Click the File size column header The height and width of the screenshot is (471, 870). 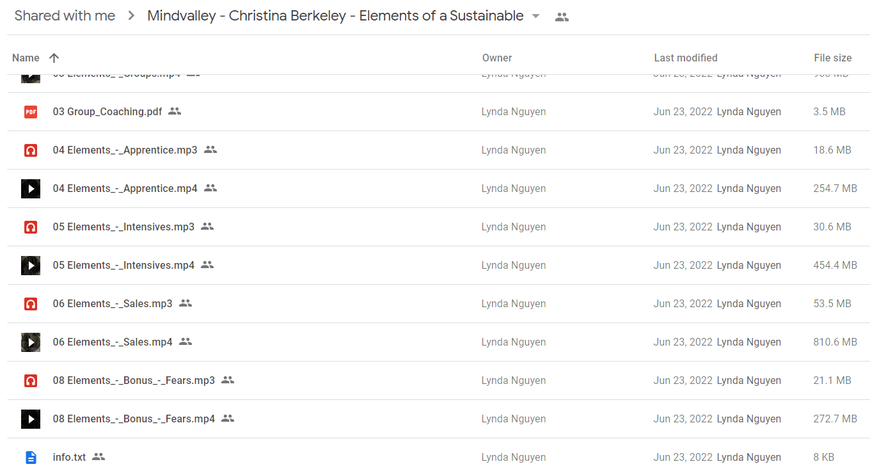[x=833, y=58]
